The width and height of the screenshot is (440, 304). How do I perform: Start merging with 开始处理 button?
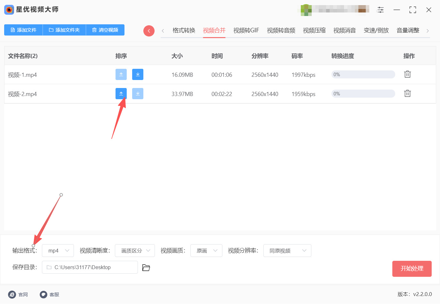[412, 269]
